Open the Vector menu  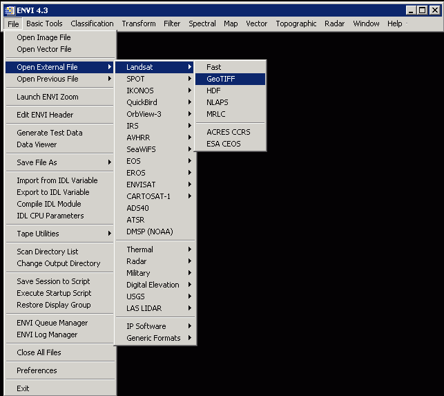coord(257,23)
